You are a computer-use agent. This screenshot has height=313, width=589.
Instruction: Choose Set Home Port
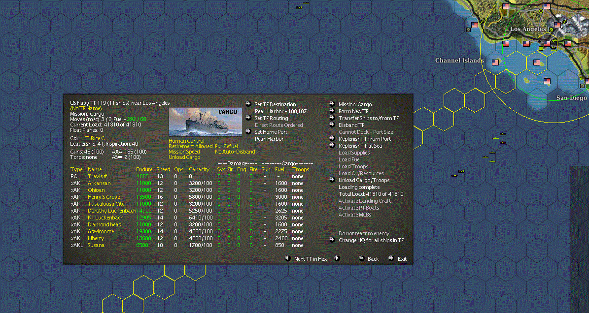point(271,132)
